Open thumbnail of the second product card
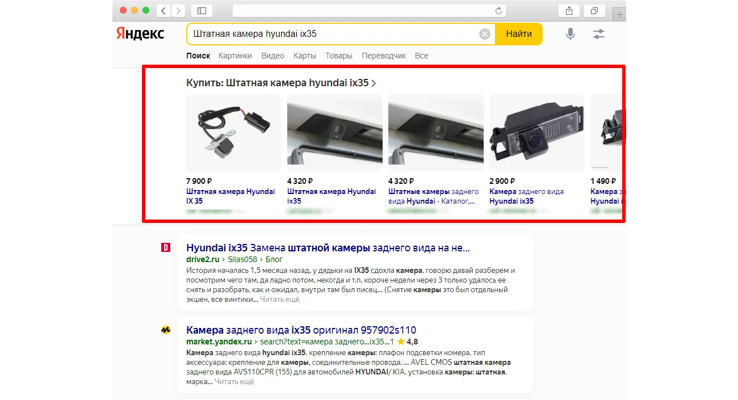Viewport: 738px width, 400px height. (x=335, y=133)
